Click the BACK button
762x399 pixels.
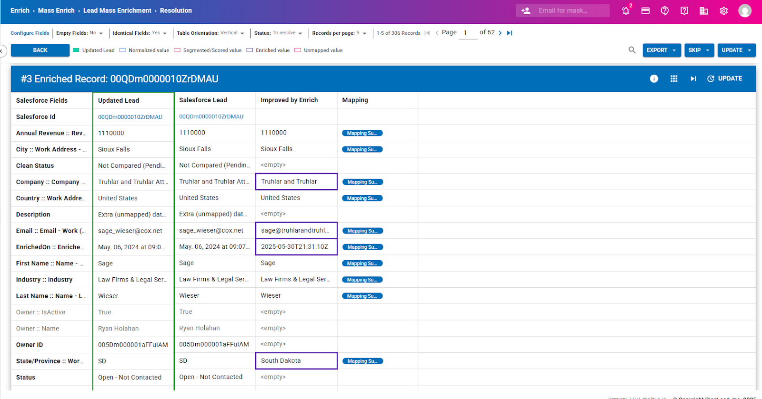(40, 50)
